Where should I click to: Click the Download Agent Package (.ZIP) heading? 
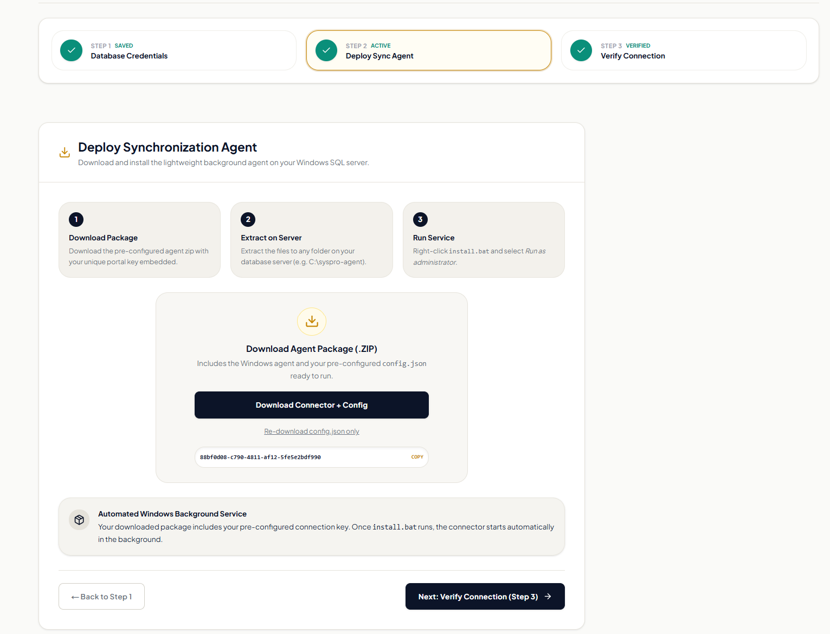(x=312, y=349)
